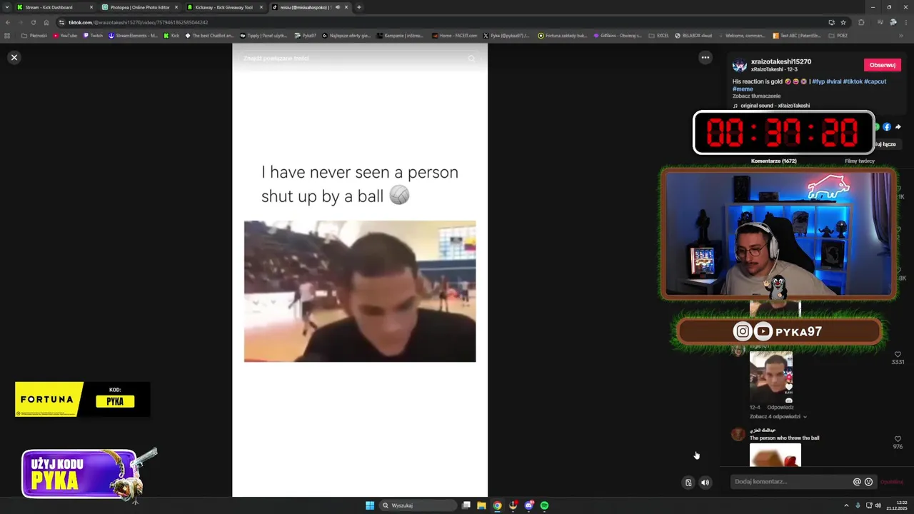
Task: Click the #fyp hashtag
Action: [818, 81]
